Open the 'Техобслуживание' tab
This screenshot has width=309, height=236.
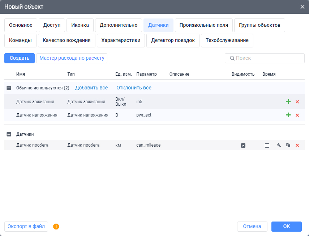(227, 41)
